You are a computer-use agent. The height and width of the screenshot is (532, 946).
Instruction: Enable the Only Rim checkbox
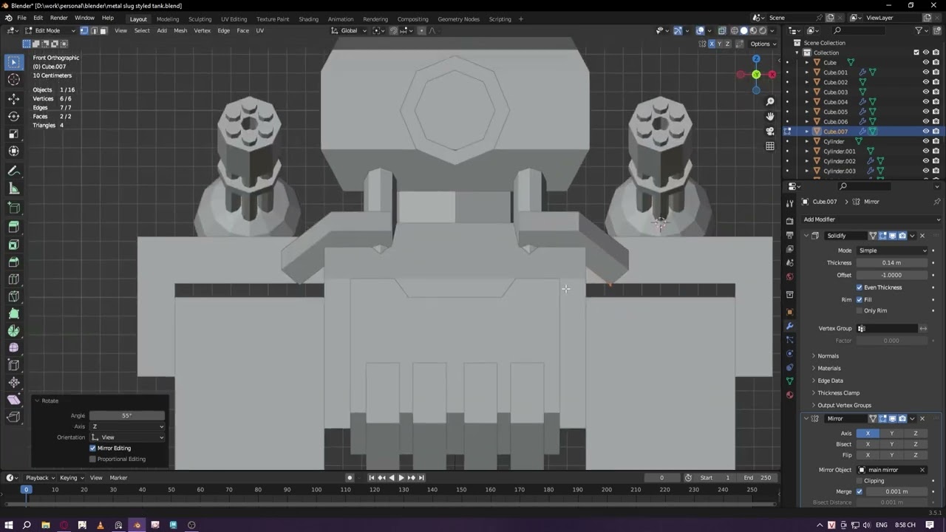859,310
